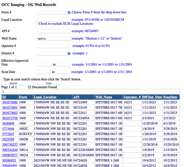Sort by the Well_Name column header
The height and width of the screenshot is (167, 184).
(x=104, y=97)
